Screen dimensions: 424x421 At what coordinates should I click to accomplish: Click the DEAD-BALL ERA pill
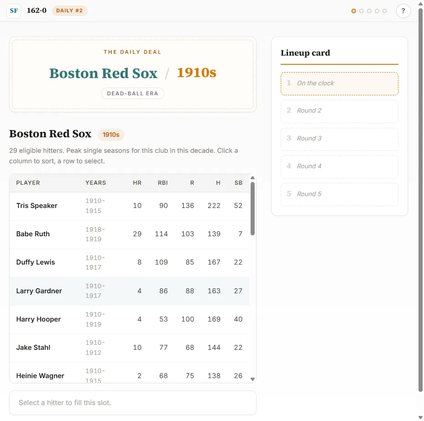click(132, 94)
